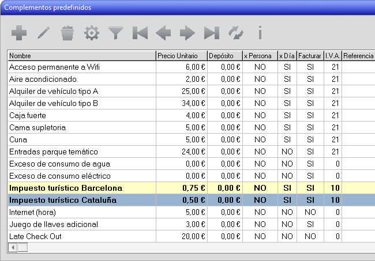Click the add new complement plus icon

19,33
